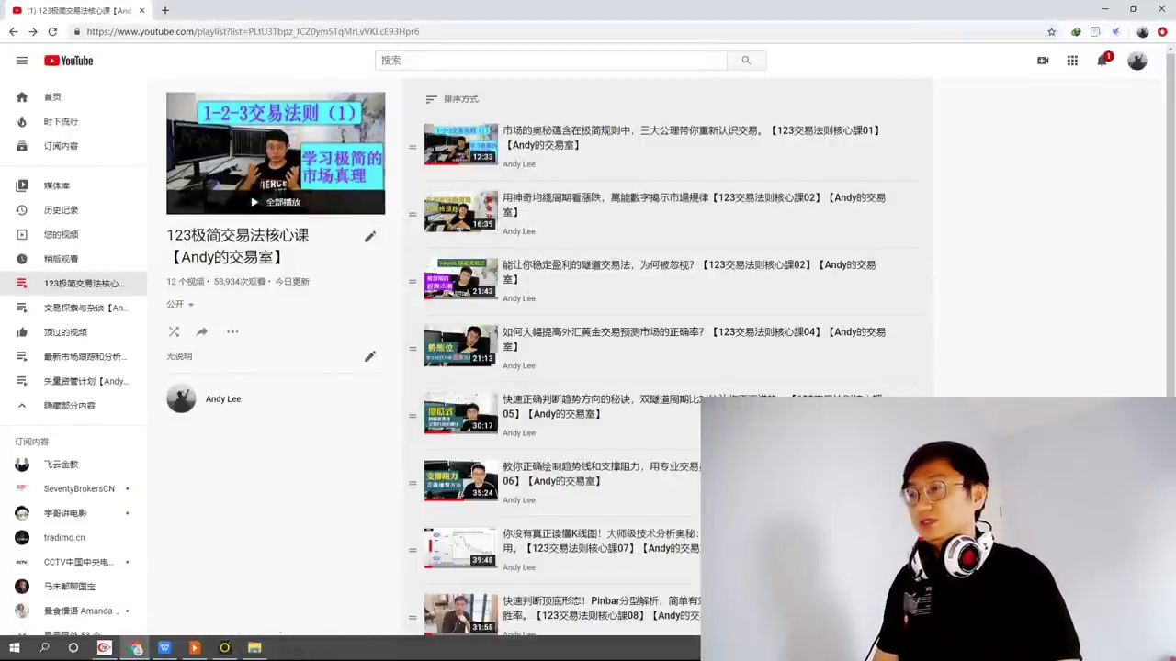This screenshot has height=661, width=1176.
Task: Open Windows taskbar search
Action: coord(44,648)
